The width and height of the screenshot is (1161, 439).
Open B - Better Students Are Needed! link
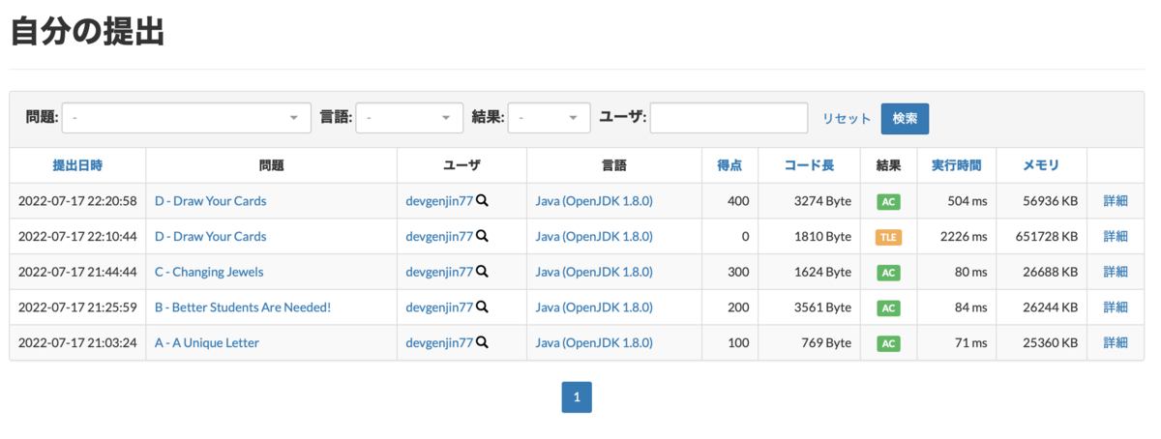[243, 307]
